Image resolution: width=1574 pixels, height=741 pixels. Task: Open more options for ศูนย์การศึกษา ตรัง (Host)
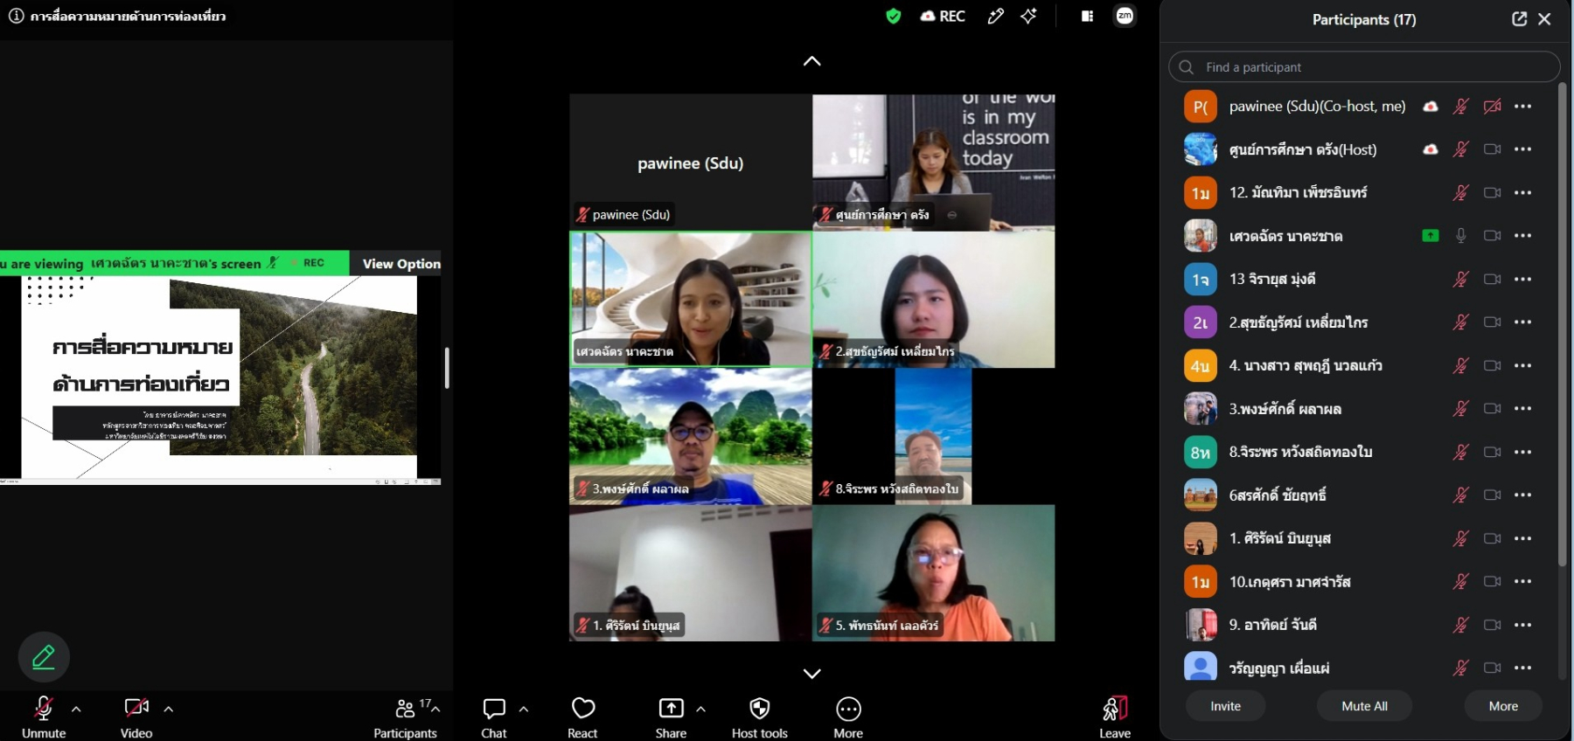pos(1522,149)
